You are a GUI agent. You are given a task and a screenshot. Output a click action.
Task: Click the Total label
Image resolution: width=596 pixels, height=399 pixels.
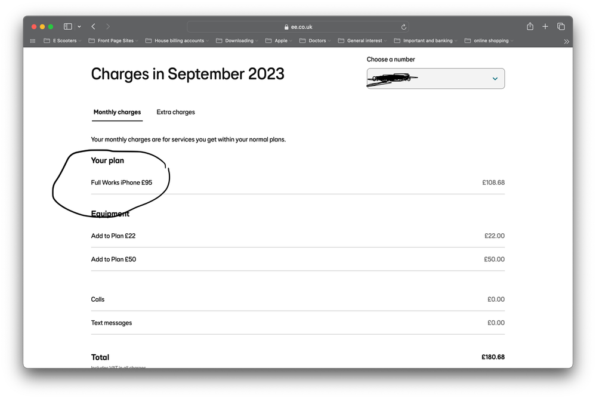click(x=100, y=358)
